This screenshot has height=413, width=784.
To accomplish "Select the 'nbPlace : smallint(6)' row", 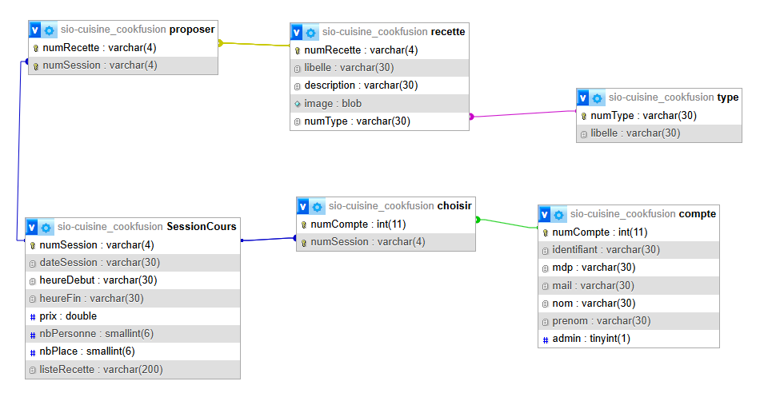I will [x=133, y=351].
